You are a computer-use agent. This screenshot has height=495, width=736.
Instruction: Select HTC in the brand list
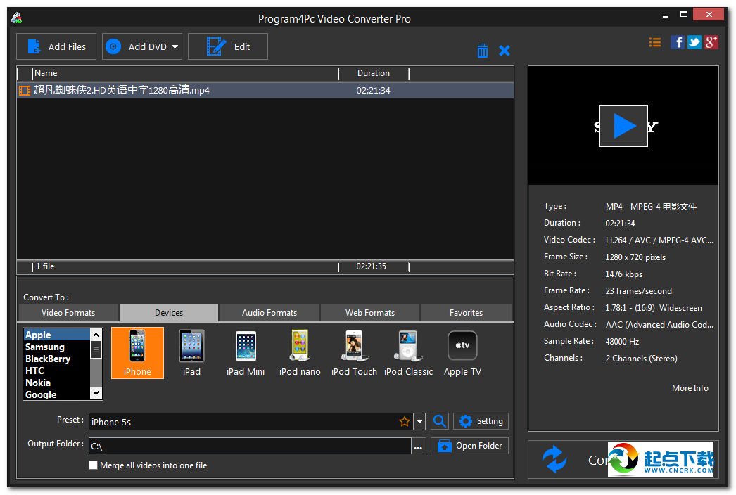(x=56, y=371)
